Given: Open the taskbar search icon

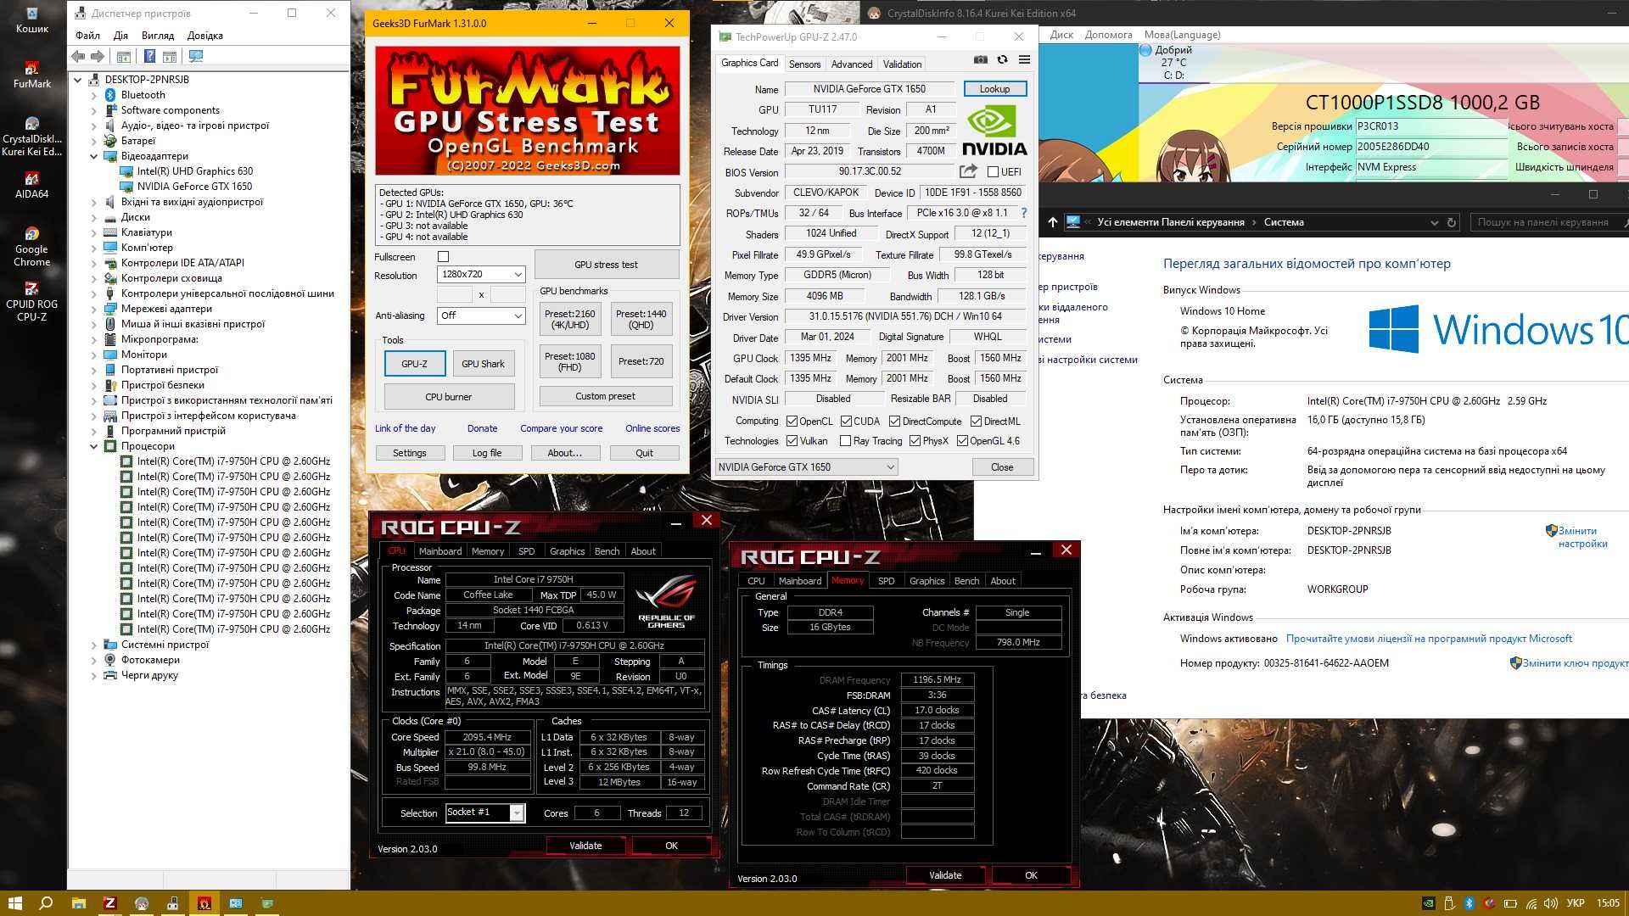Looking at the screenshot, I should point(46,903).
